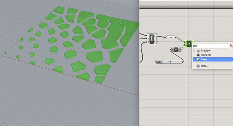Select the green Extr component
This screenshot has width=233, height=126.
(x=190, y=43)
